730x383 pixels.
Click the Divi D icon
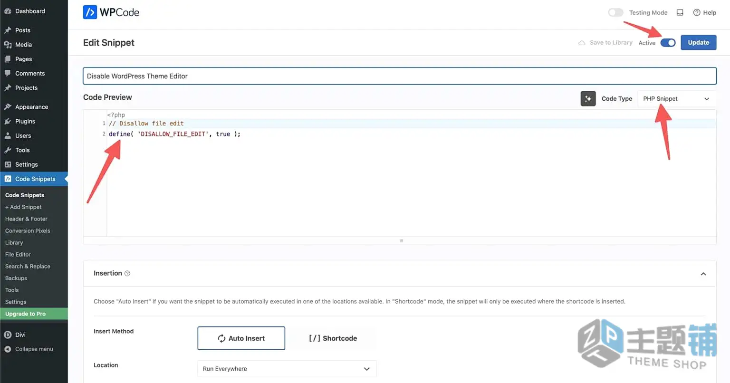[8, 335]
